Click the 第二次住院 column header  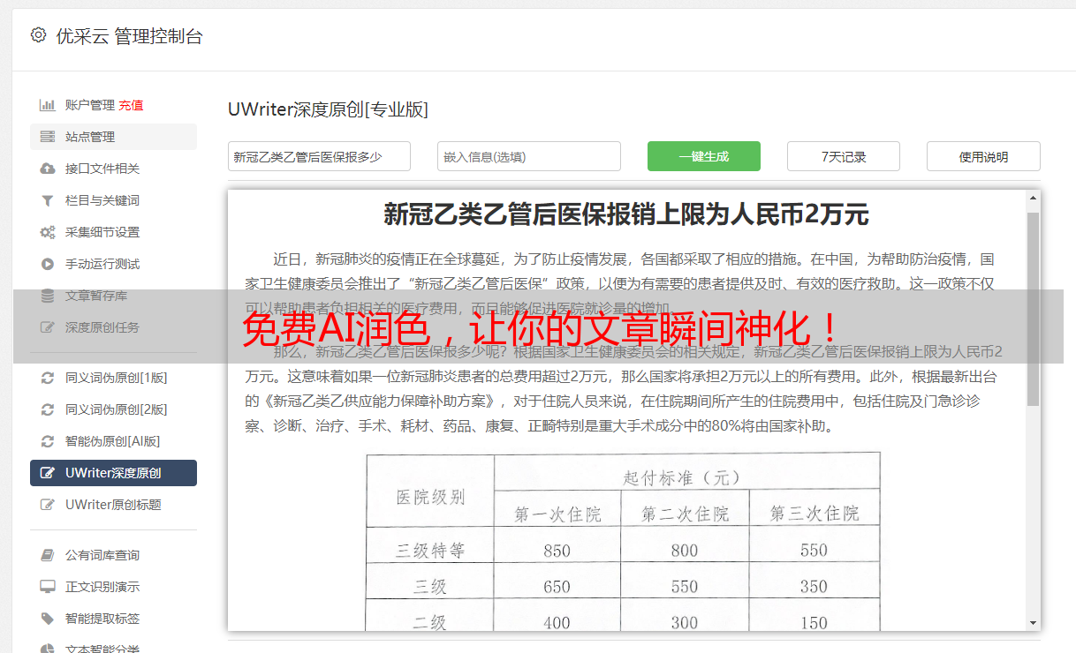[x=686, y=514]
